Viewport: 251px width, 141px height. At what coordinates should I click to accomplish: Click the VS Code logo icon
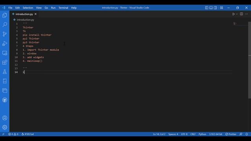click(4, 8)
